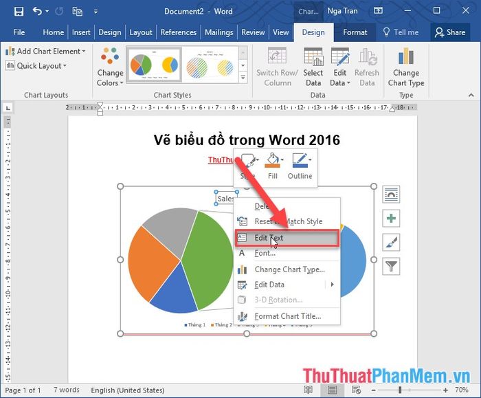Click the zoom slider handle
Viewport: 481px width, 398px height.
click(x=400, y=390)
